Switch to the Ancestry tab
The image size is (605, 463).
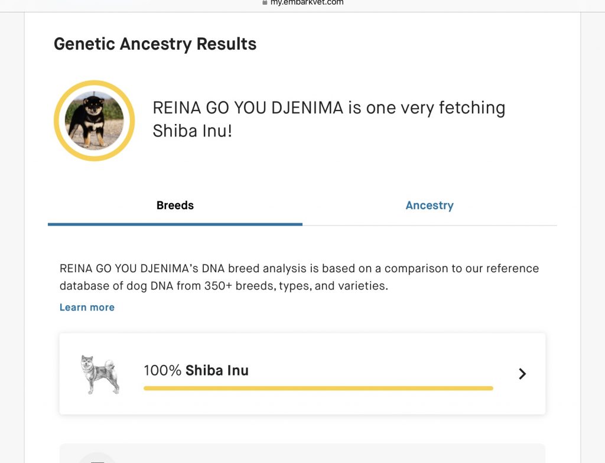point(430,206)
